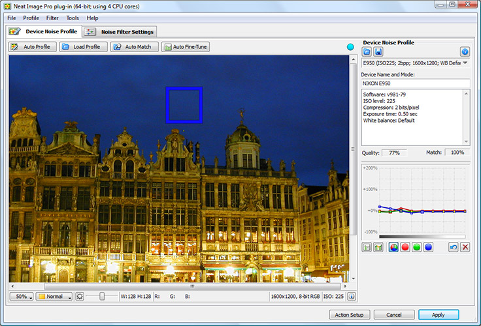Open the Help menu

pos(92,18)
